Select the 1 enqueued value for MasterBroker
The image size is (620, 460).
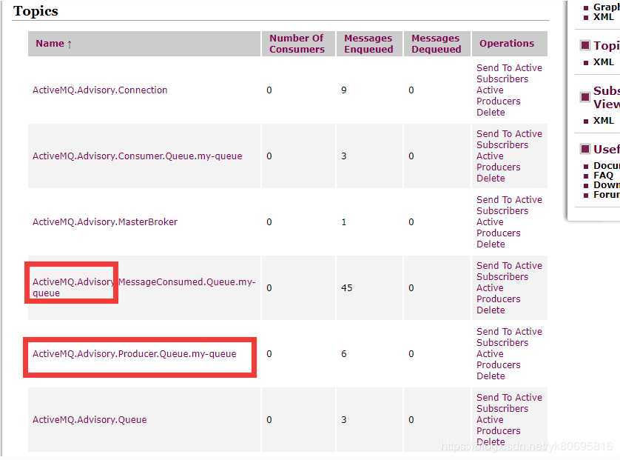pos(343,221)
